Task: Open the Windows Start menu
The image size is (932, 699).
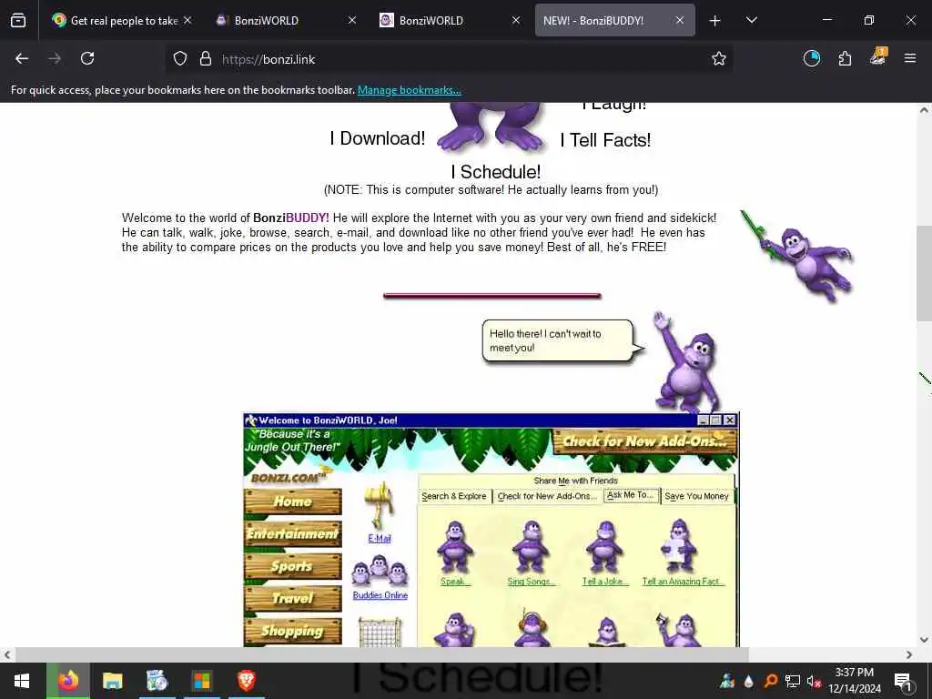Action: click(22, 681)
